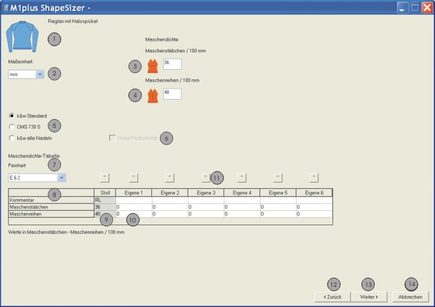Choose the k&w alle Nadeln option

[x=12, y=138]
